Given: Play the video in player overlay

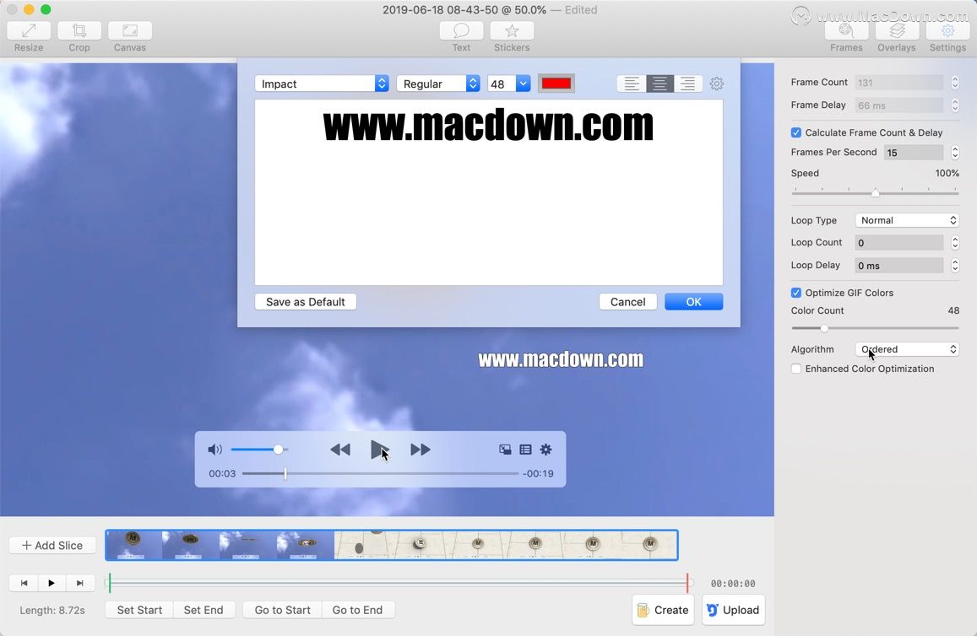Looking at the screenshot, I should pos(379,450).
